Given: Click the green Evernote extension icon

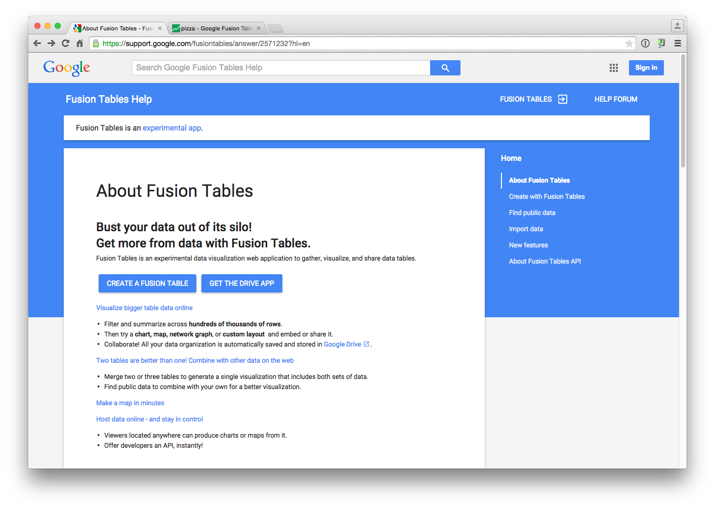Looking at the screenshot, I should coord(661,44).
